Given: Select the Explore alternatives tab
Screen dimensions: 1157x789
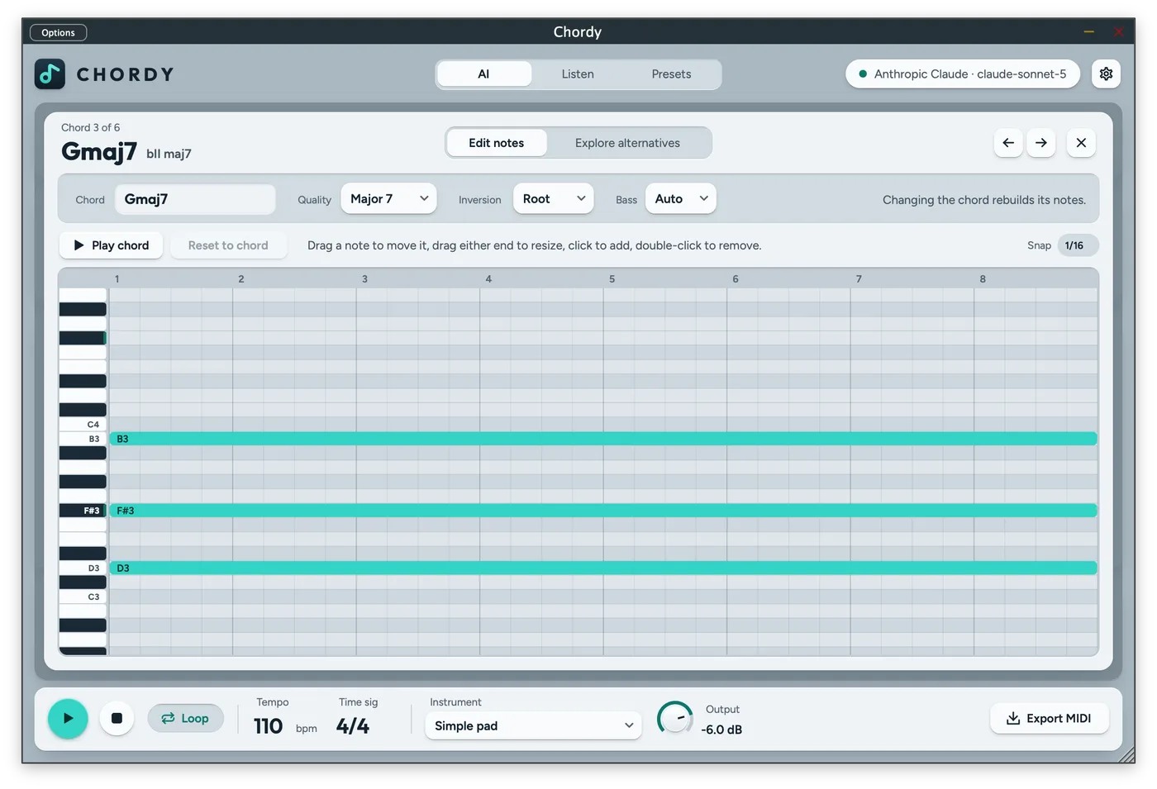Looking at the screenshot, I should click(x=627, y=143).
